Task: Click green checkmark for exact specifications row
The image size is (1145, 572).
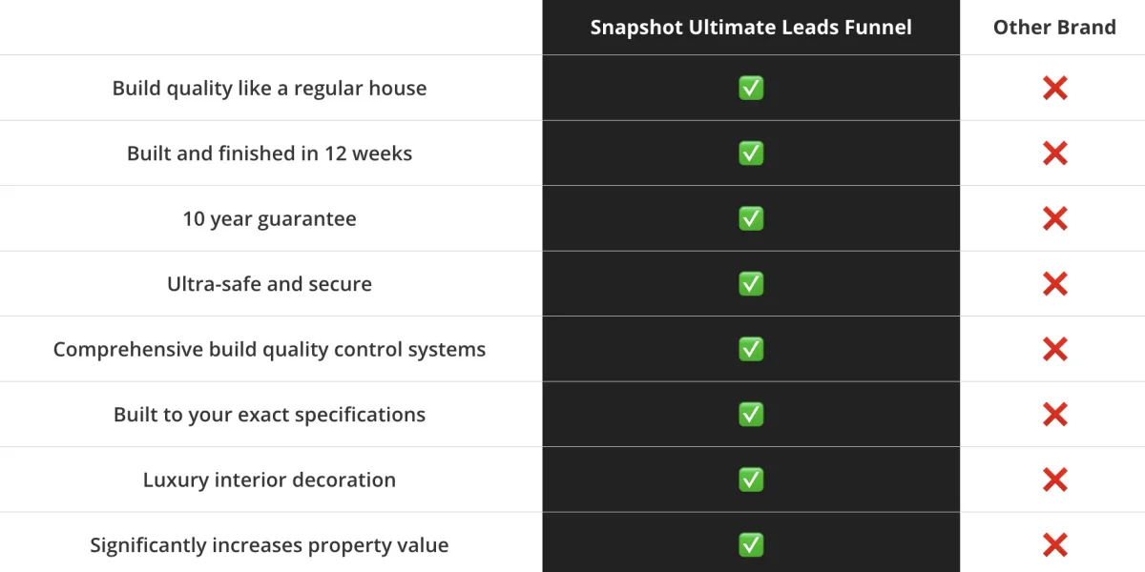Action: coord(751,415)
